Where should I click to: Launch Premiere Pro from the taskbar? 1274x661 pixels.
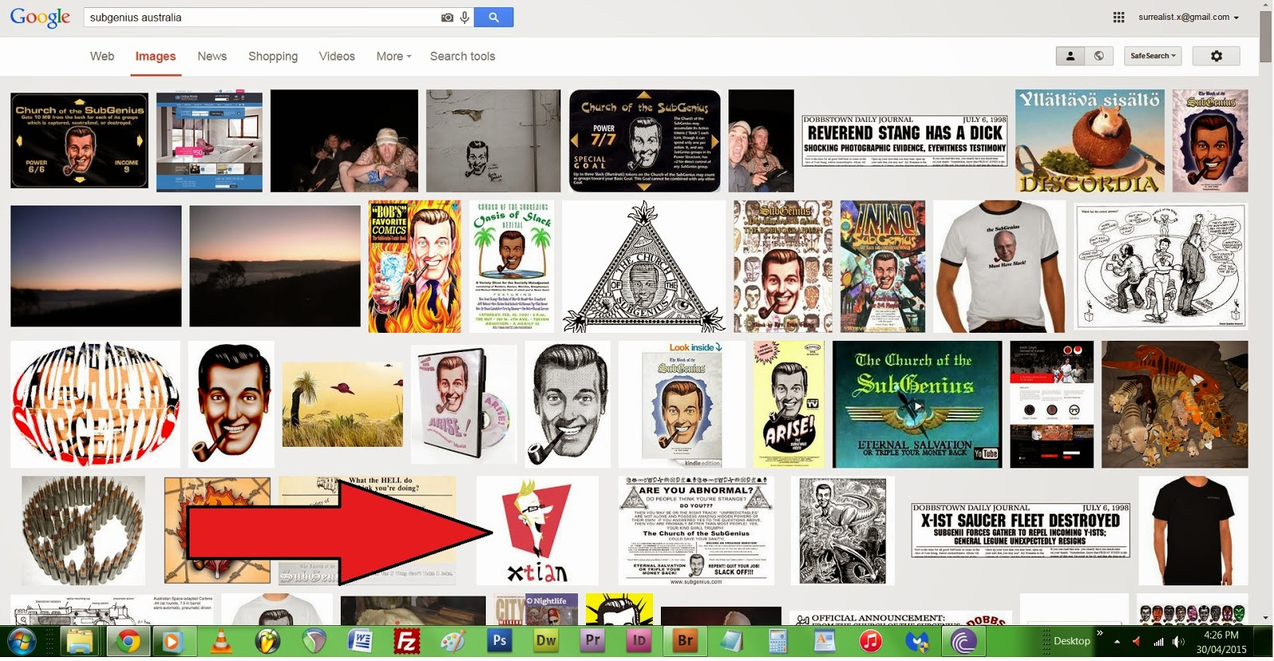[x=592, y=641]
